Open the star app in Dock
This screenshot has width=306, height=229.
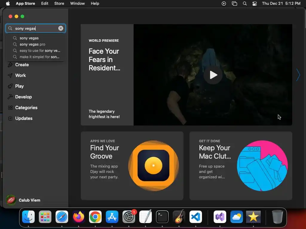point(253,217)
